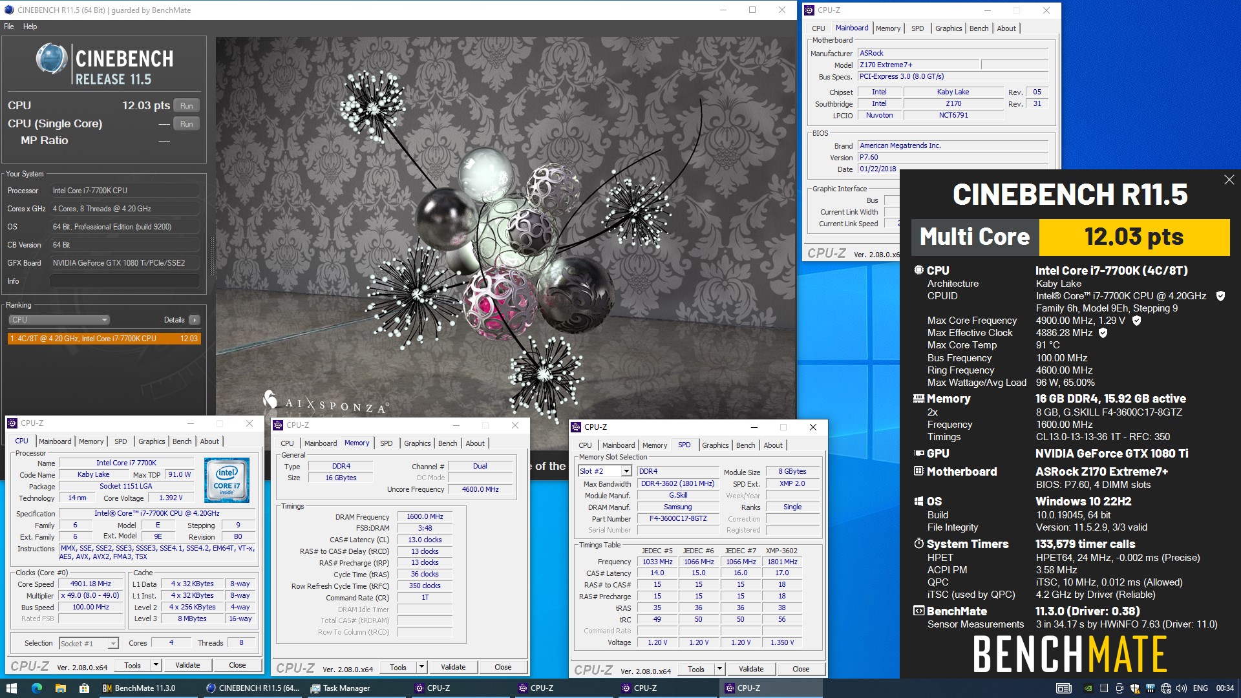Viewport: 1241px width, 698px height.
Task: Click ASRock manufacturer field in CPU-Z
Action: click(953, 53)
